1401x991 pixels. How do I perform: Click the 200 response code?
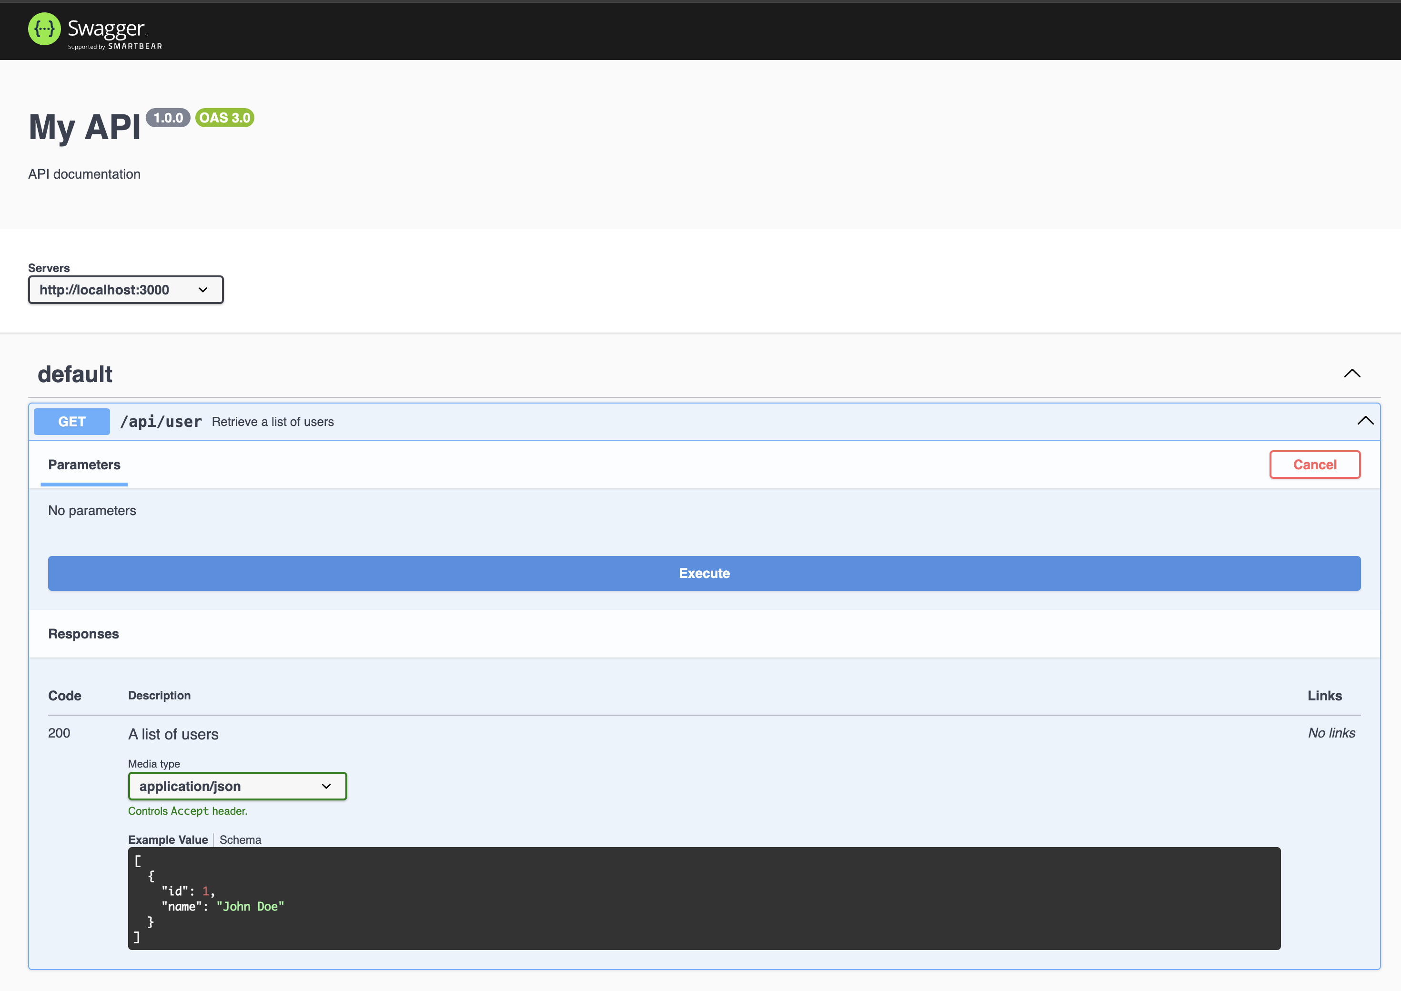[x=59, y=733]
